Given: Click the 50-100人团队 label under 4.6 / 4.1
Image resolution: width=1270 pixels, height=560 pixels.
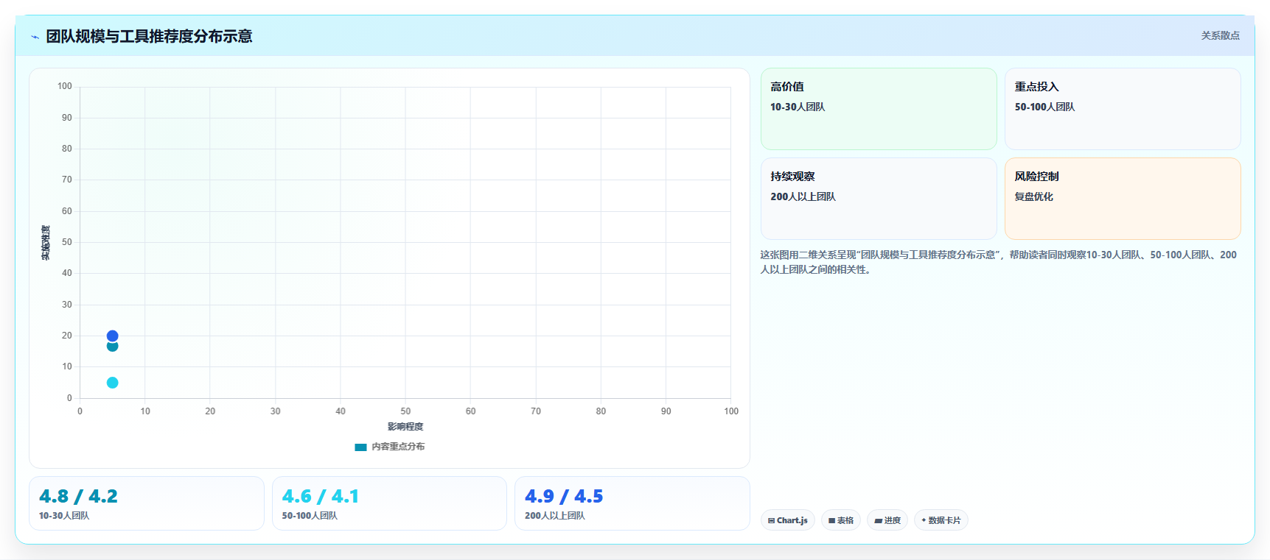Looking at the screenshot, I should (310, 516).
